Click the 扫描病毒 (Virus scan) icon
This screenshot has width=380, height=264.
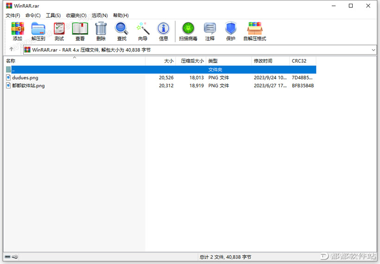188,31
